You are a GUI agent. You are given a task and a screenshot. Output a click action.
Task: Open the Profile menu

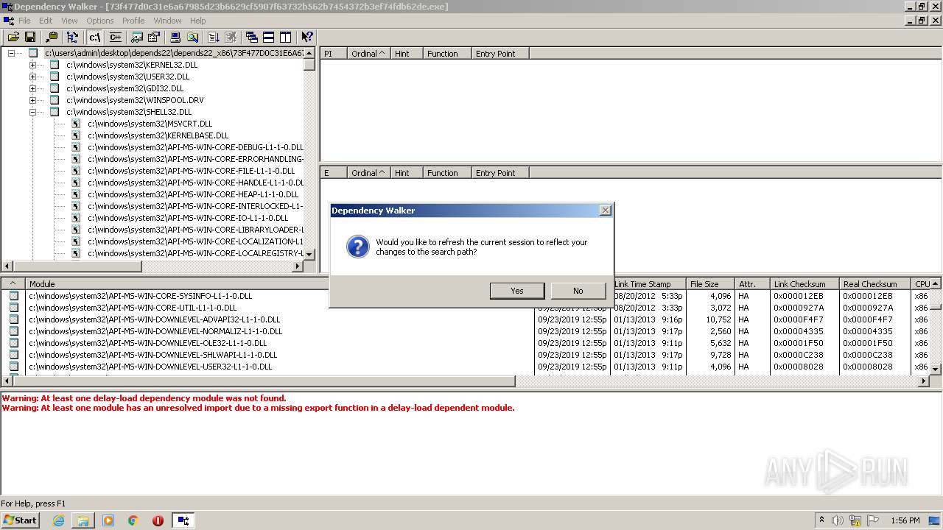133,21
